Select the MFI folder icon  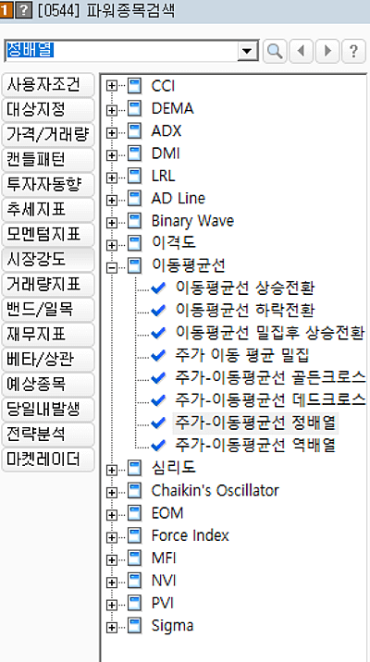[134, 558]
